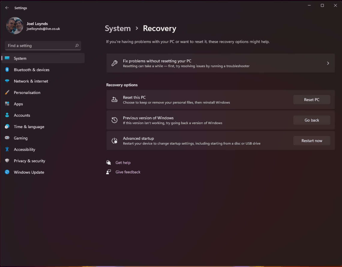342x267 pixels.
Task: Click Joel Loynds profile picture
Action: (x=14, y=25)
